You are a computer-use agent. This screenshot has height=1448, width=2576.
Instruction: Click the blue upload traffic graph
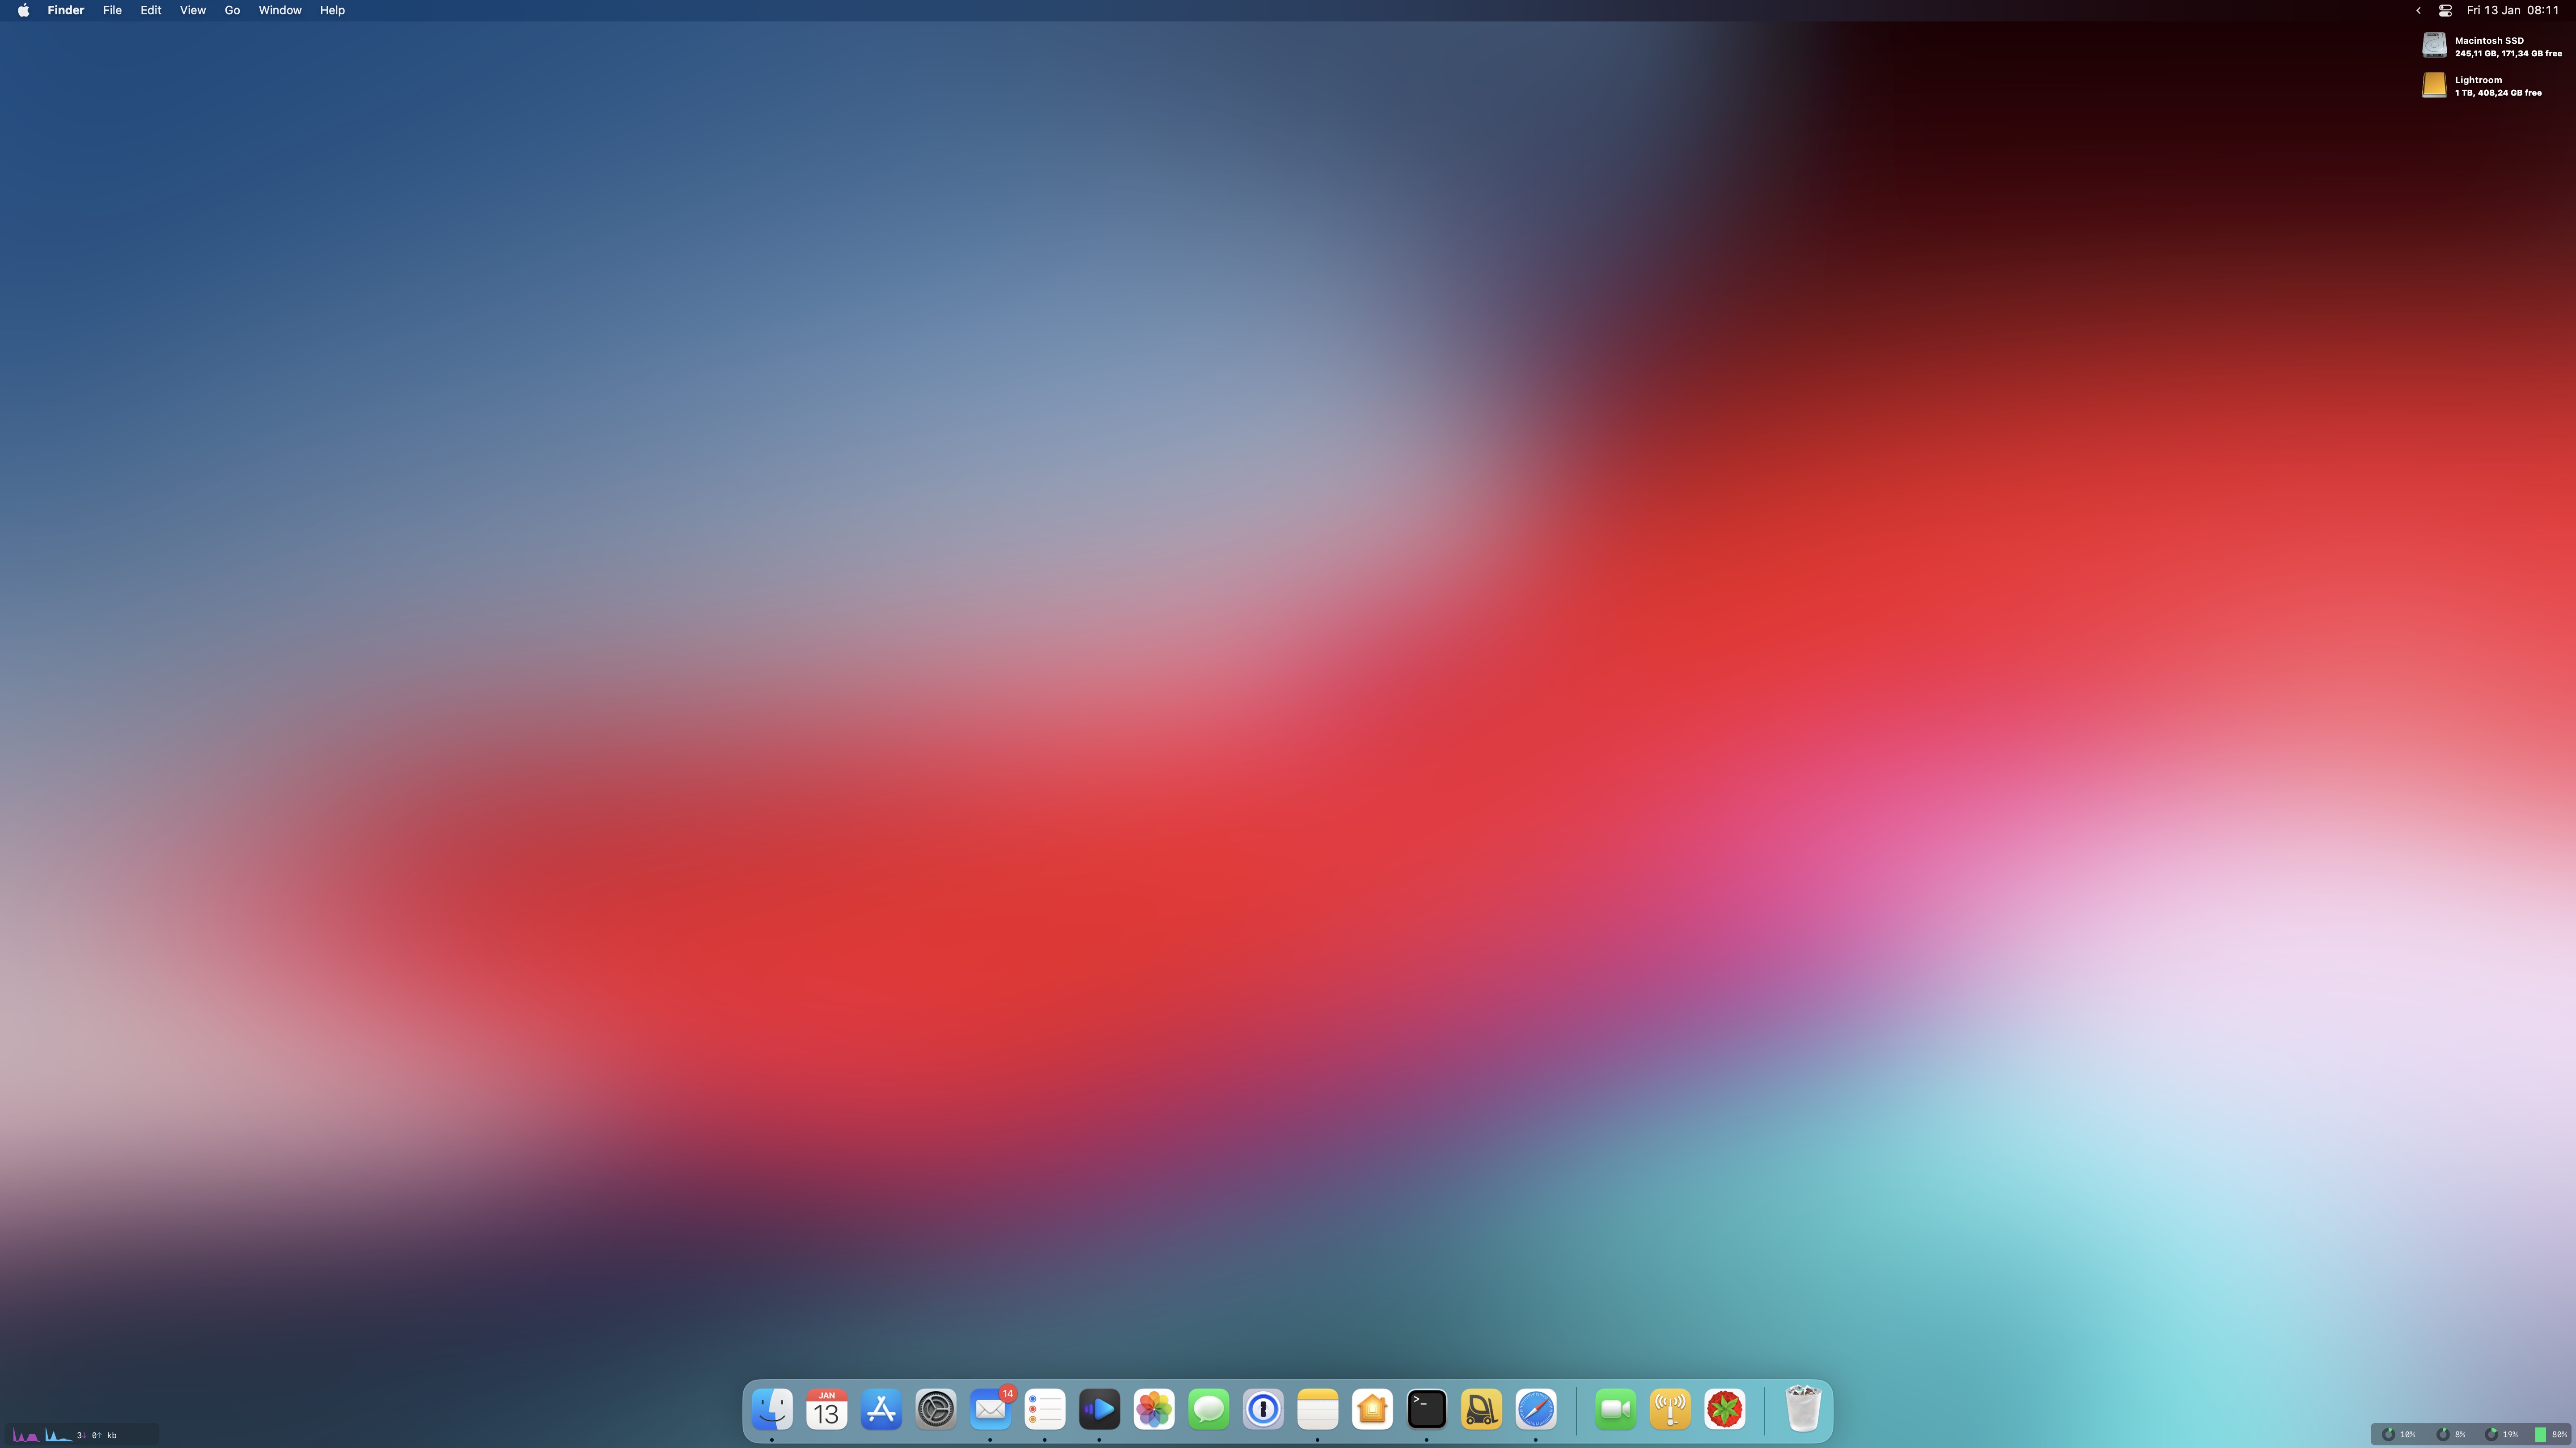pyautogui.click(x=58, y=1435)
